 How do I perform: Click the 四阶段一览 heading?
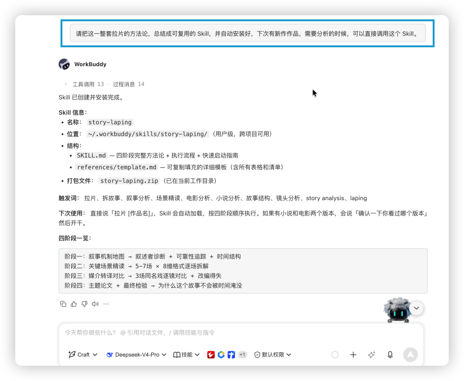(75, 238)
